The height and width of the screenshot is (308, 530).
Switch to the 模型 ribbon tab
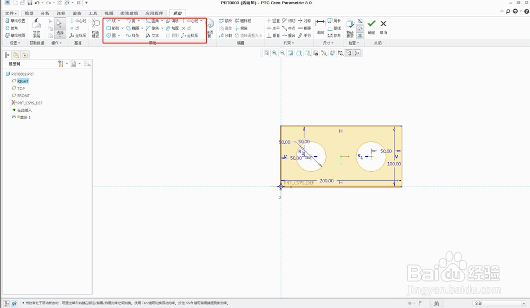29,13
